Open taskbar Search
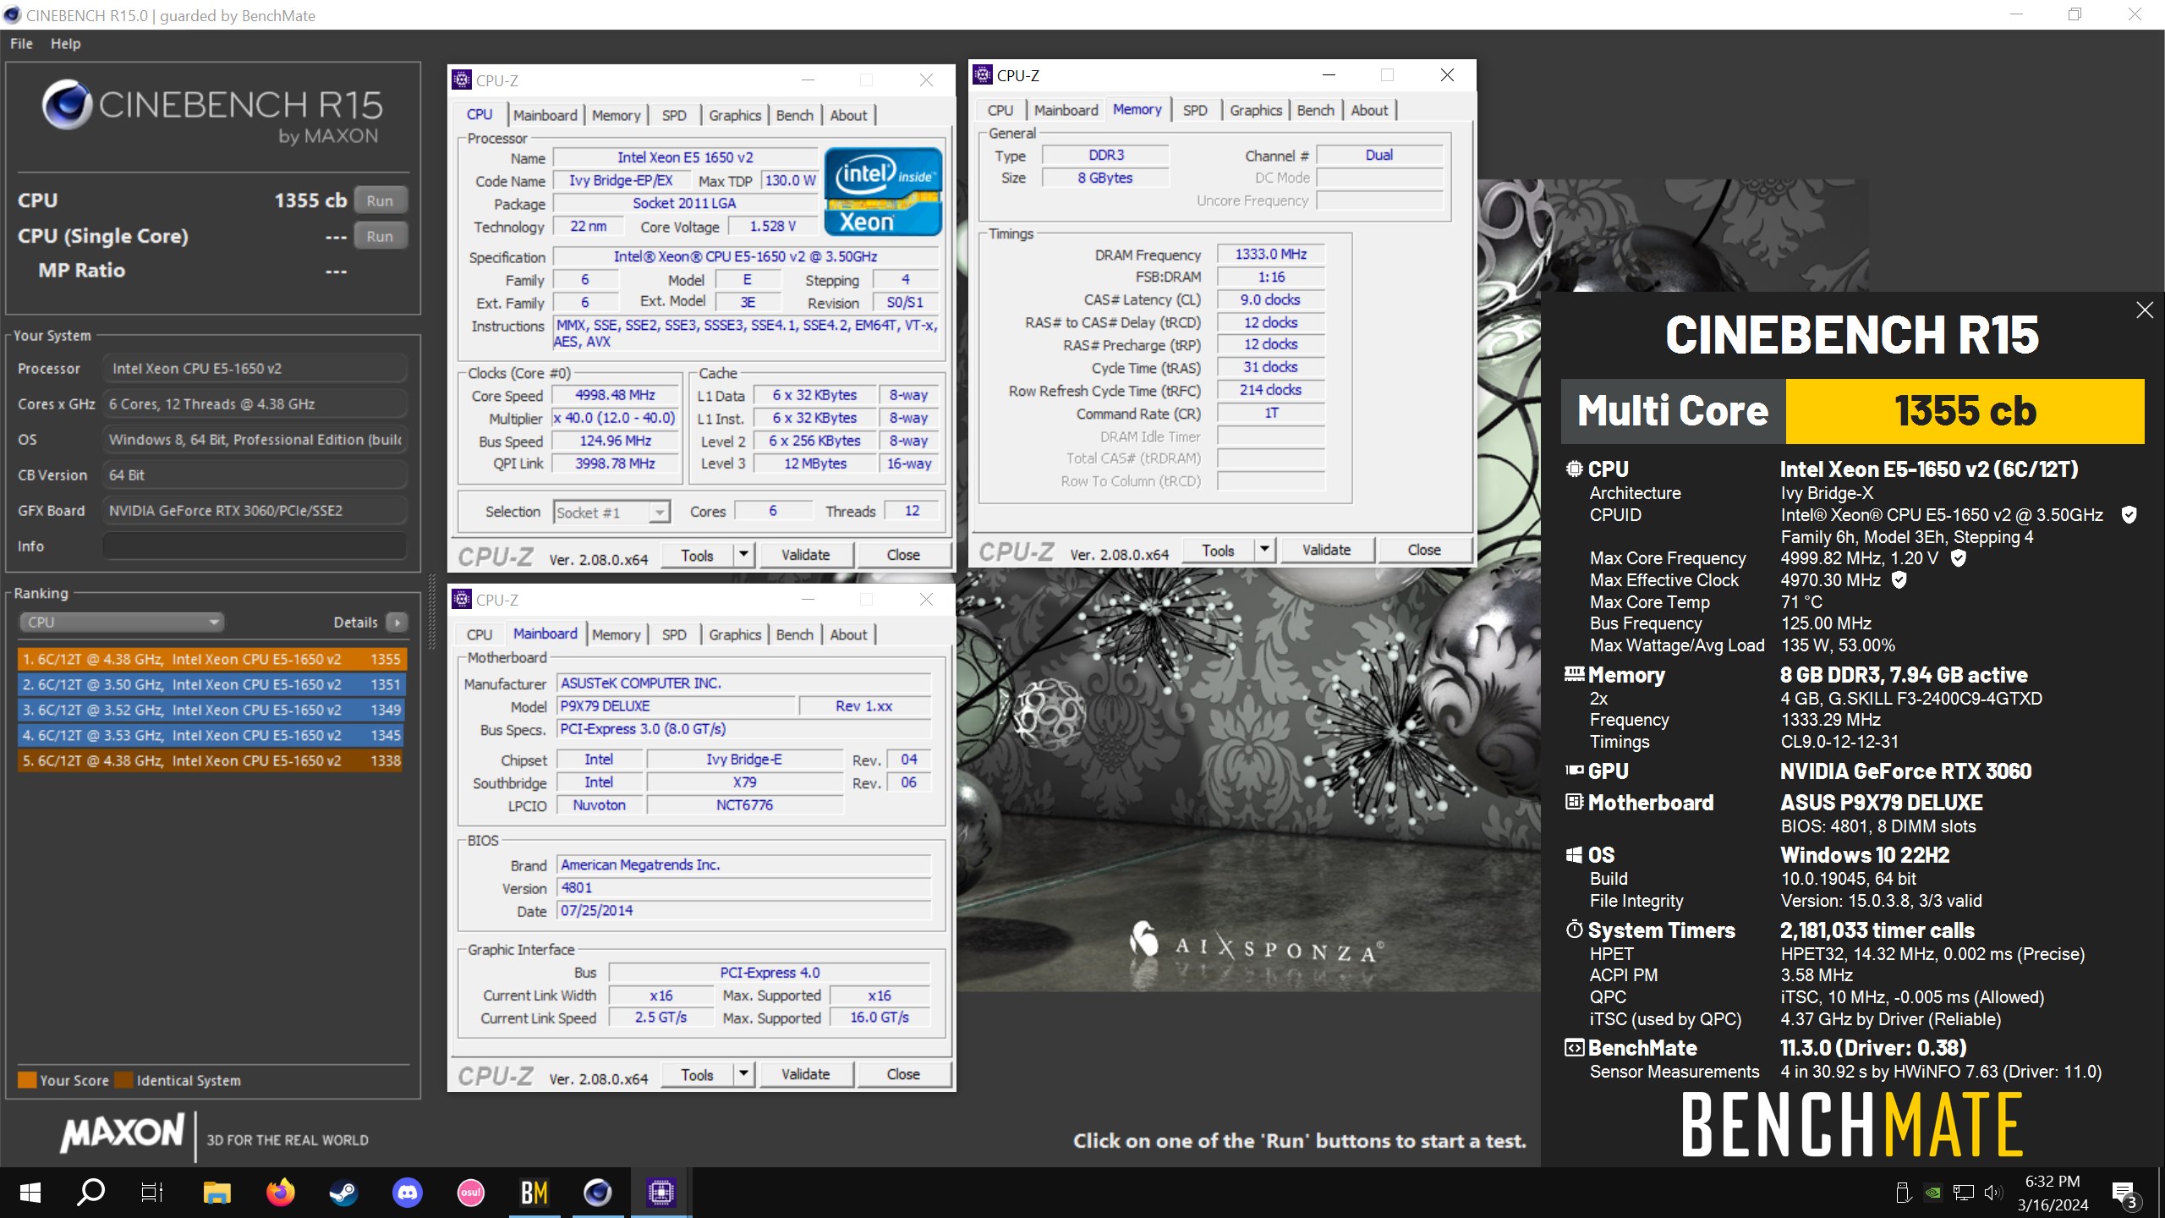Screen dimensions: 2165x1218 pos(90,1193)
